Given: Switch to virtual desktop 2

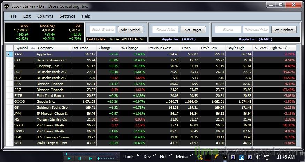Looking at the screenshot, I should tap(242, 157).
